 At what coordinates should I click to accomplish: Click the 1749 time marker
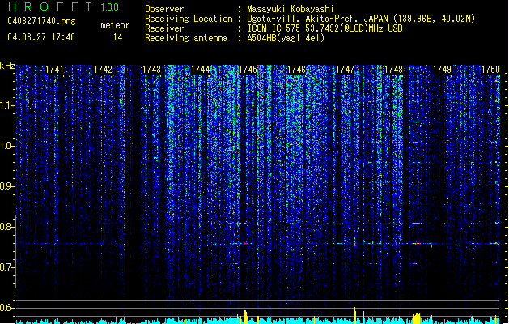[442, 70]
